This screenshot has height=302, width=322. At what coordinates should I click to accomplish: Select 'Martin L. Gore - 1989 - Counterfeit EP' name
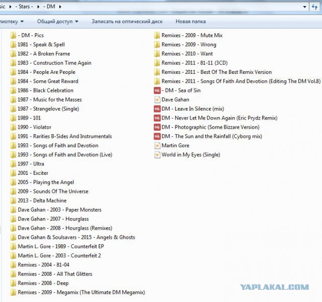pyautogui.click(x=61, y=247)
